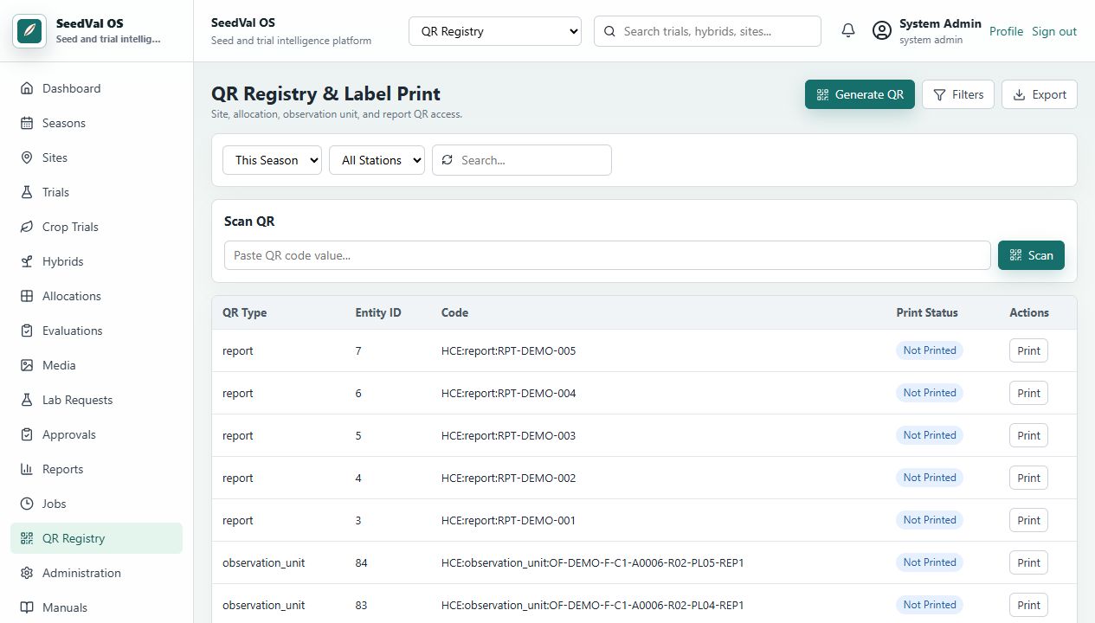Click the Trials flask icon

(27, 192)
